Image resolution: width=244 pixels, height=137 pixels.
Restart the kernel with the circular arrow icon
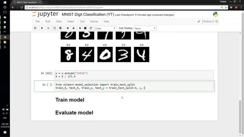91,28
